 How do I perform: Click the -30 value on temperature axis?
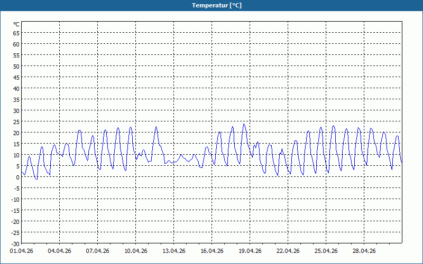point(15,244)
